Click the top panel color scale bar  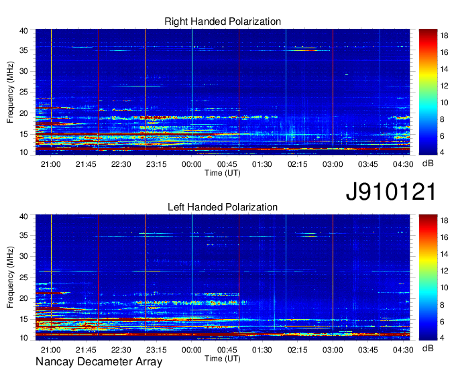[x=428, y=92]
